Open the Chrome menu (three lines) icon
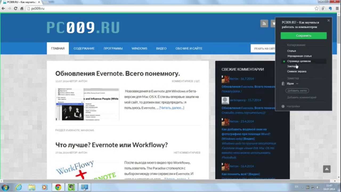Image resolution: width=341 pixels, height=192 pixels. click(x=337, y=8)
